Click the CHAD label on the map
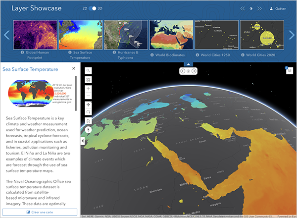 (99, 207)
